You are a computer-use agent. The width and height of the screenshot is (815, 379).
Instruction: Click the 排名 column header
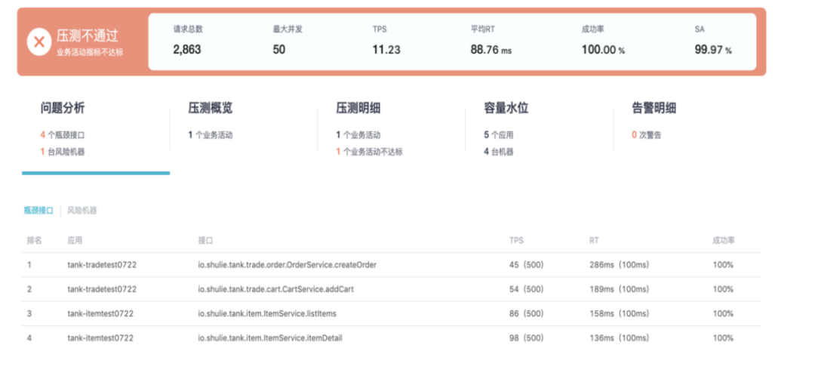click(x=34, y=241)
